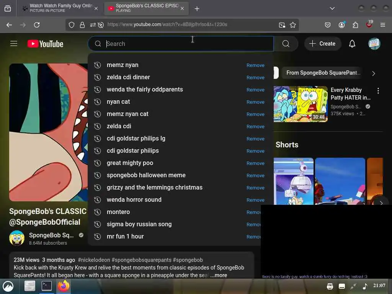Remove grizzy and the lemmings christmas suggestion
The image size is (392, 294).
click(x=255, y=188)
